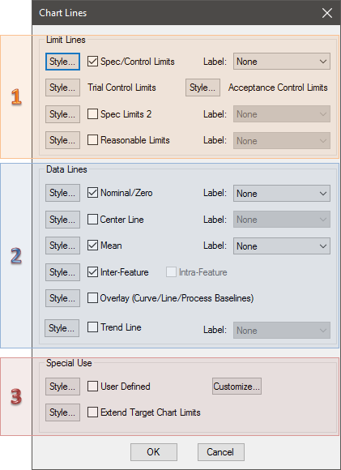This screenshot has height=470, width=341.
Task: Click the Customize... button
Action: pos(237,386)
